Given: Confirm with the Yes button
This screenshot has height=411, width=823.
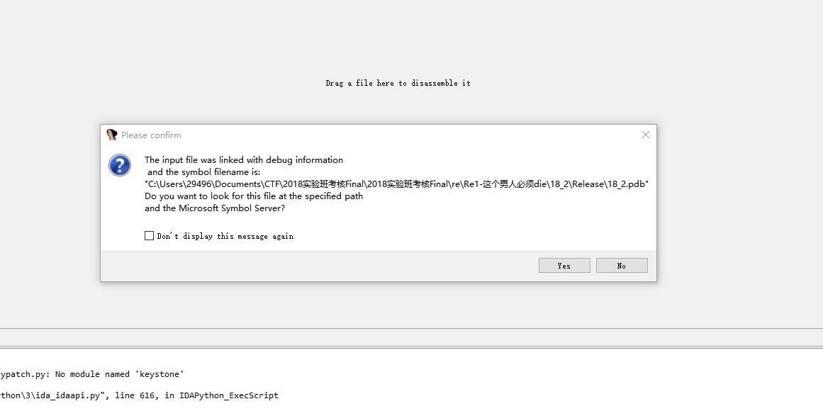Looking at the screenshot, I should [564, 266].
